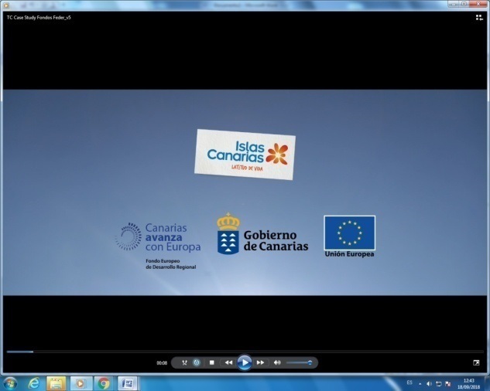Open the Action Center flag icon

click(x=448, y=384)
